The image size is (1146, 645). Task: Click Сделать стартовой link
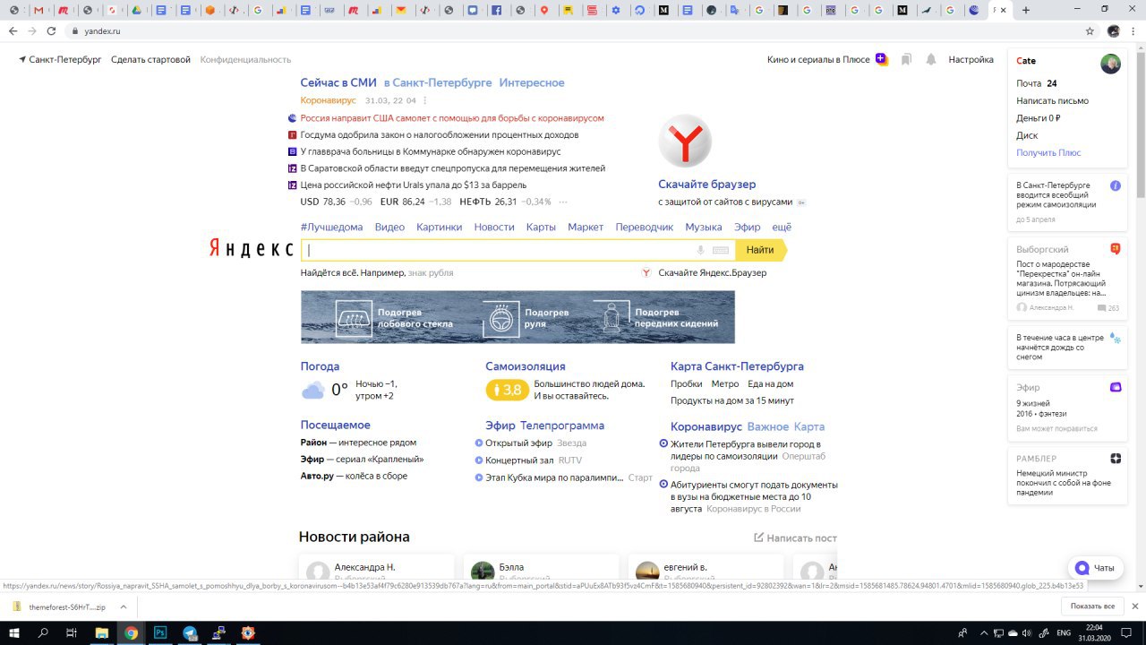(150, 59)
